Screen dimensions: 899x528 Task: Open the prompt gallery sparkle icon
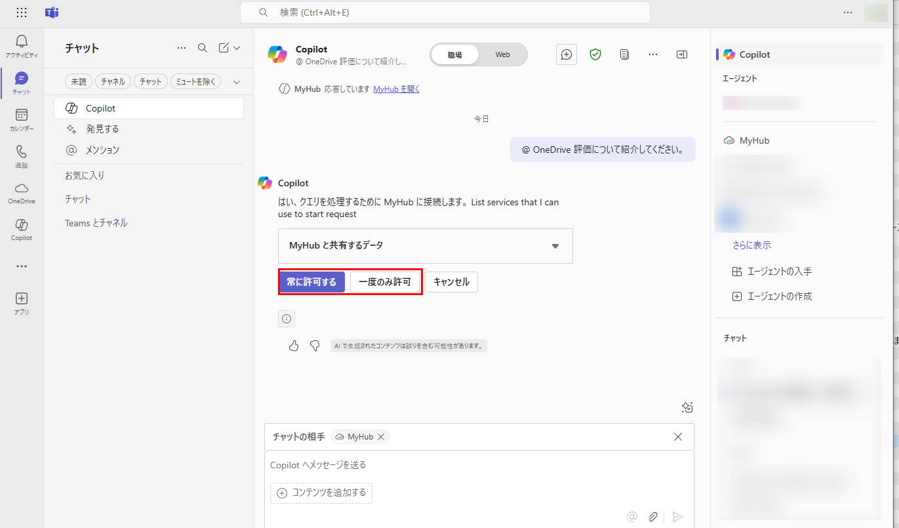click(687, 407)
